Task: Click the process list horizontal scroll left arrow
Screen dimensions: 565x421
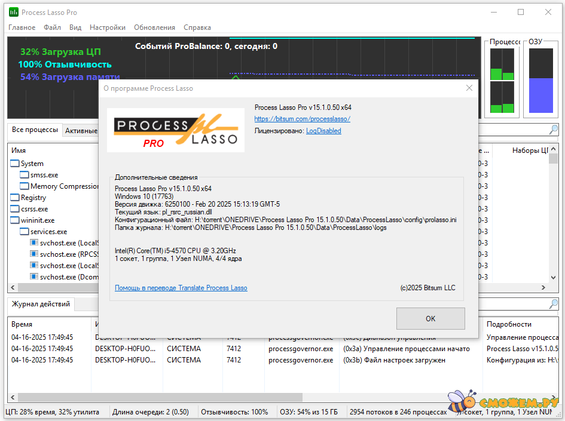Action: coord(13,287)
